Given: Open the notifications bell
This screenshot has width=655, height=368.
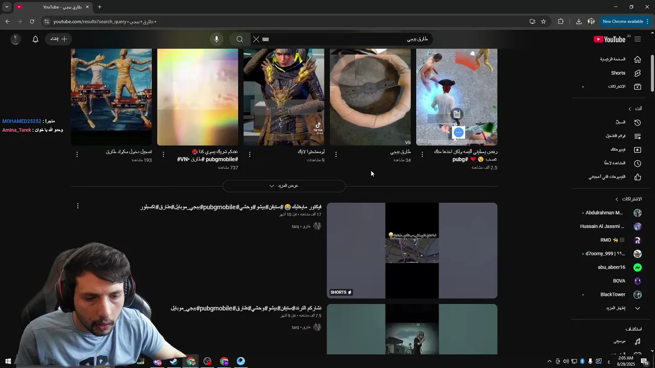Looking at the screenshot, I should tap(35, 39).
